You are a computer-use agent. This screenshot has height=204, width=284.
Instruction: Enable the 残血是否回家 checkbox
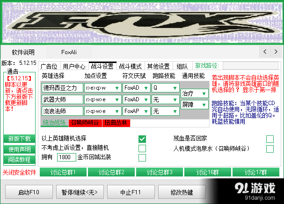click(270, 139)
